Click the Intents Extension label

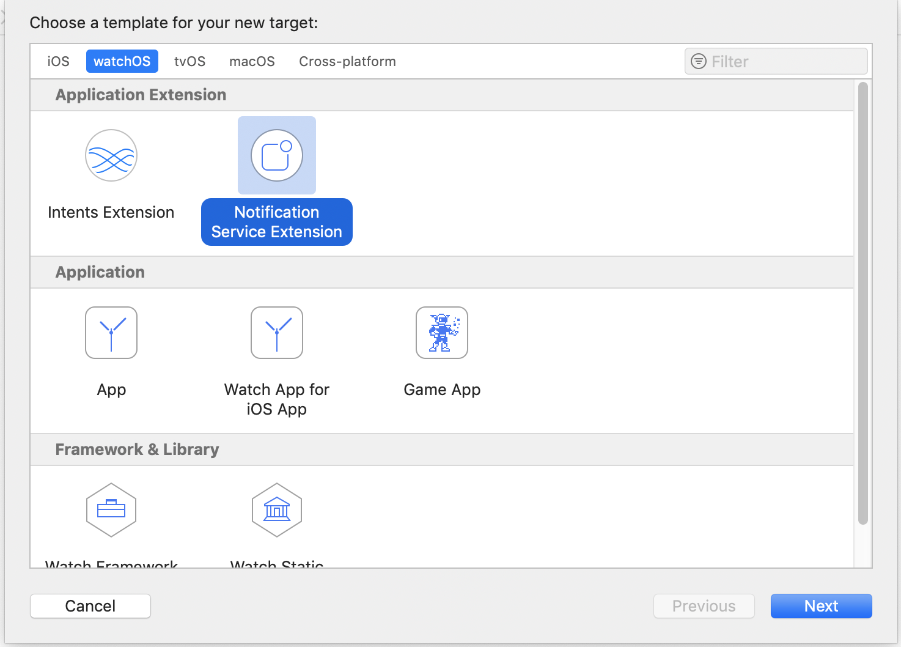point(111,212)
